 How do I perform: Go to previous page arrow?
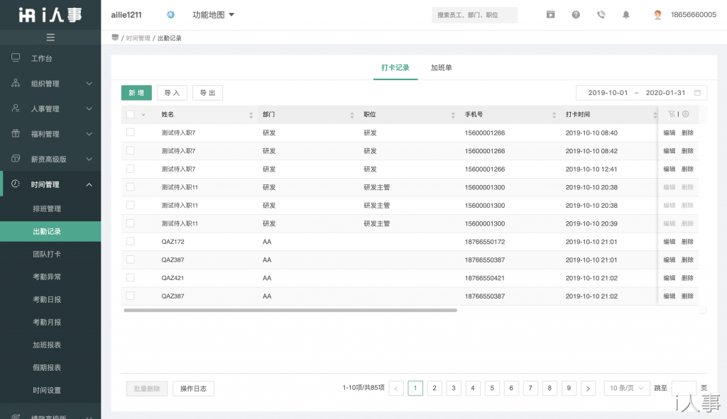(396, 389)
